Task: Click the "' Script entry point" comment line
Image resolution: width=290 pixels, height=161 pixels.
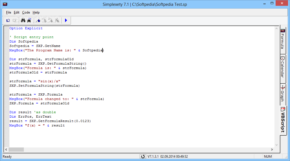Action: point(32,37)
